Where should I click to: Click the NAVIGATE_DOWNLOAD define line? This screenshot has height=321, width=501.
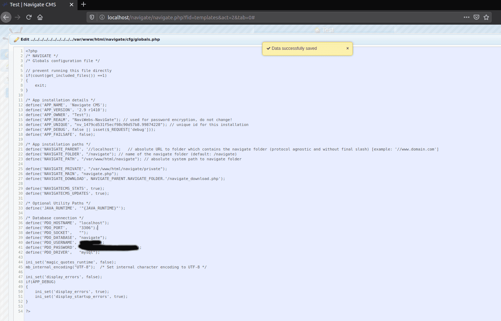pos(125,179)
